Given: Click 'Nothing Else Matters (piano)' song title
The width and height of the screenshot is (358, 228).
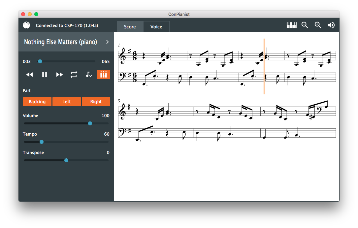Looking at the screenshot, I should coord(60,42).
